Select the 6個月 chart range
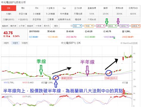 (x=15, y=43)
